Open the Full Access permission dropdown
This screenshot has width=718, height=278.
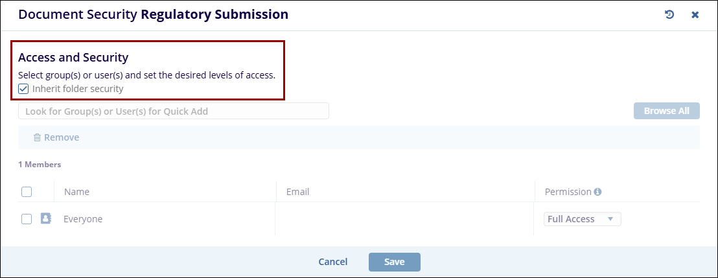tap(582, 219)
